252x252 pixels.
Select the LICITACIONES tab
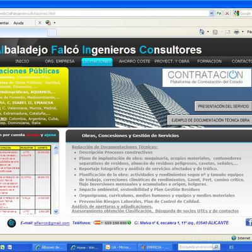97,62
